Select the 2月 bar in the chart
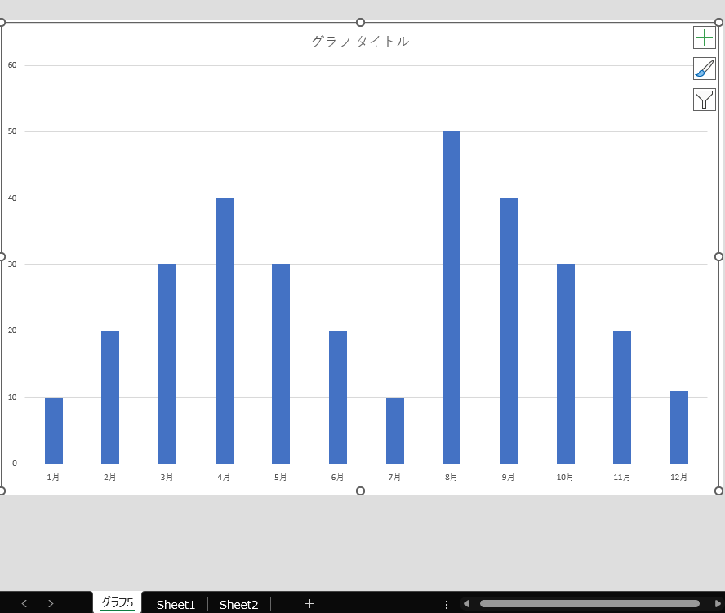Screen dimensions: 725x613 pos(110,398)
